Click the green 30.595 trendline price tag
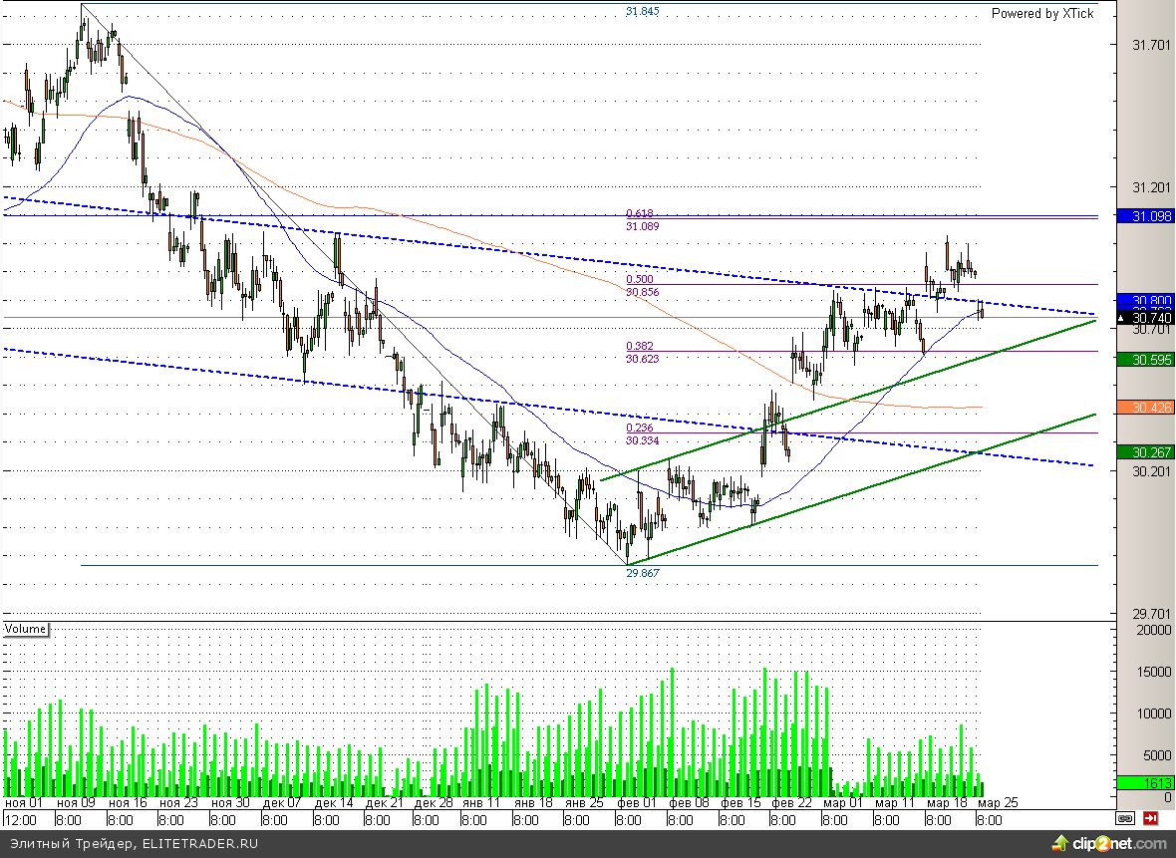The width and height of the screenshot is (1176, 858). pyautogui.click(x=1146, y=360)
